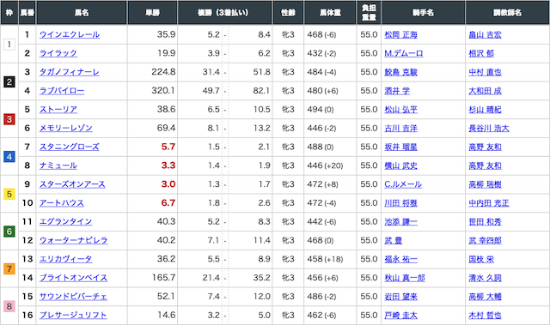
Task: Click jockey name 武 豊
Action: click(x=394, y=240)
